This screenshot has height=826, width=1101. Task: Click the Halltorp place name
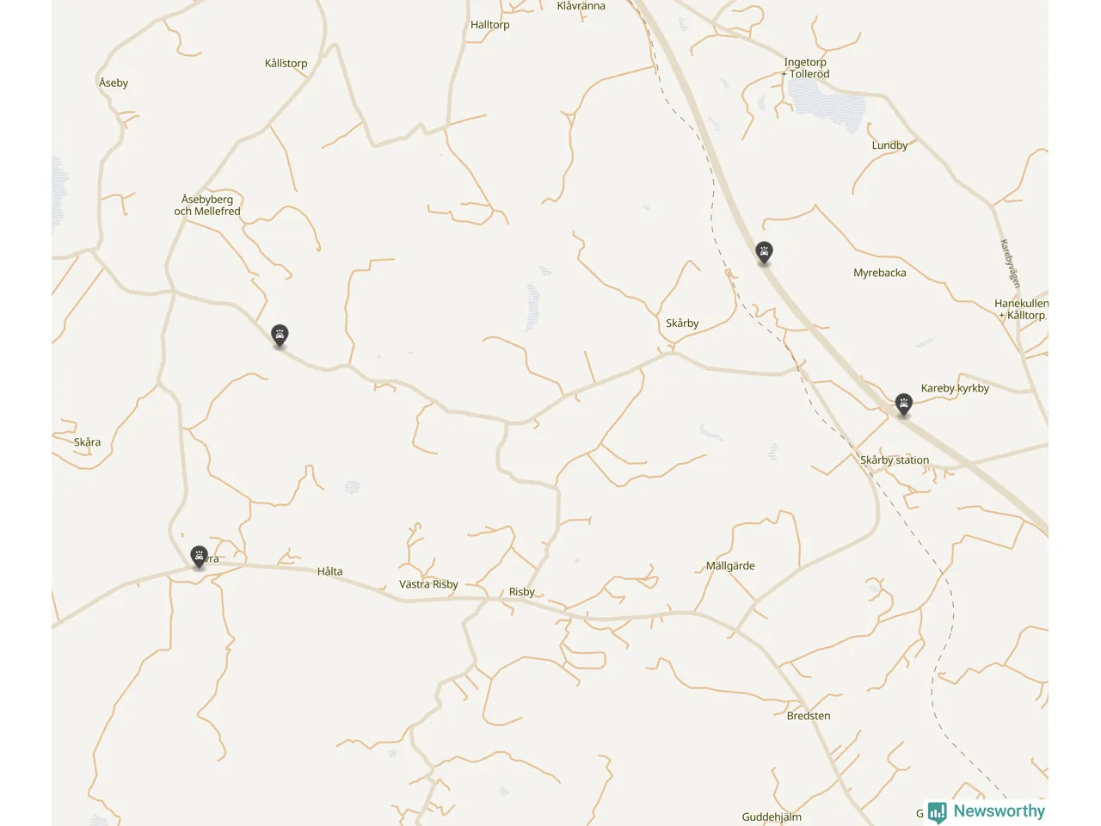tap(489, 25)
